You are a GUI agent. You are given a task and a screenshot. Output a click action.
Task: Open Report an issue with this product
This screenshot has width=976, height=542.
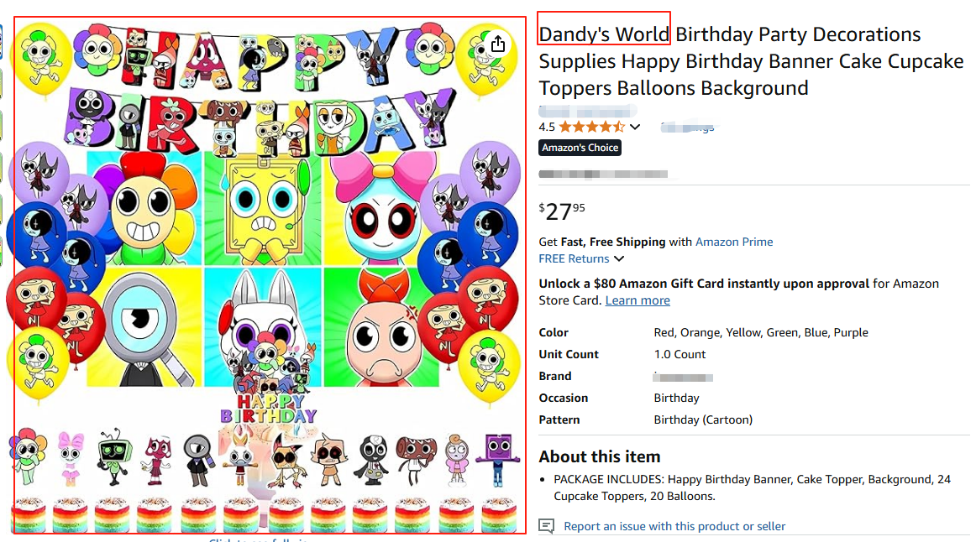[674, 526]
